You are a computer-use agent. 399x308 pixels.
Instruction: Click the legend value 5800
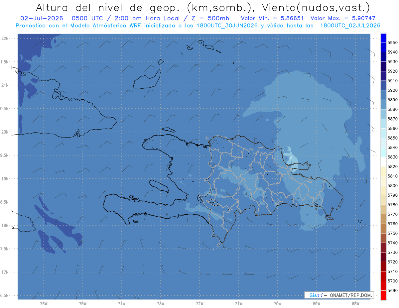pyautogui.click(x=392, y=185)
